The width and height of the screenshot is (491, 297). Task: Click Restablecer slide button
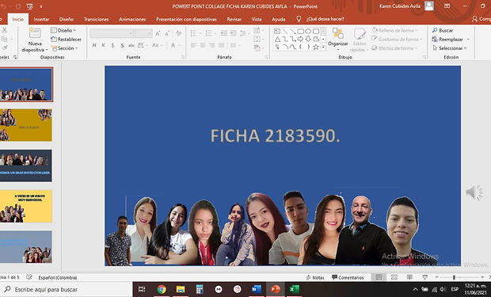[66, 39]
